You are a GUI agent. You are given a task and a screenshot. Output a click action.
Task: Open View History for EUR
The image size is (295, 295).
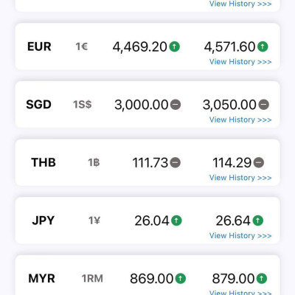coord(240,62)
